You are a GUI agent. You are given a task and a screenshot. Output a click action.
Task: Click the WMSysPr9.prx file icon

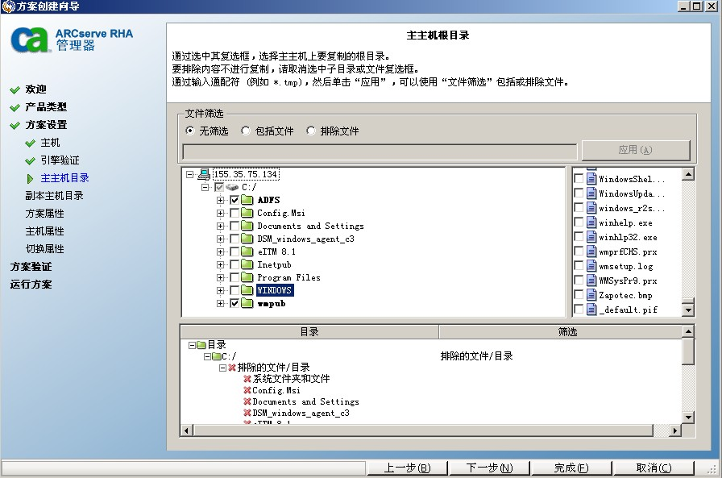pyautogui.click(x=591, y=281)
